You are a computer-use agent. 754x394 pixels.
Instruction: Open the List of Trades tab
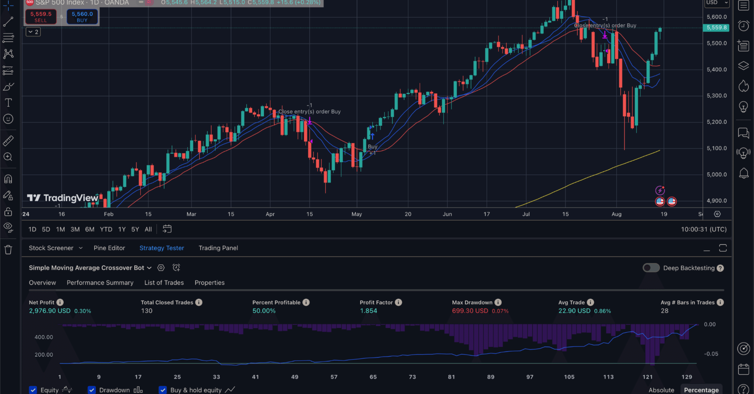coord(164,283)
